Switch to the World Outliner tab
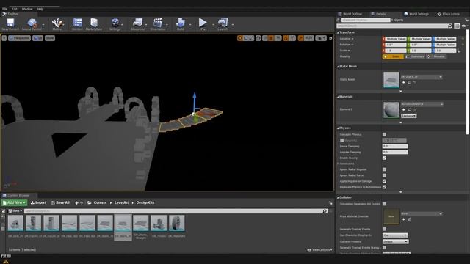 point(350,14)
